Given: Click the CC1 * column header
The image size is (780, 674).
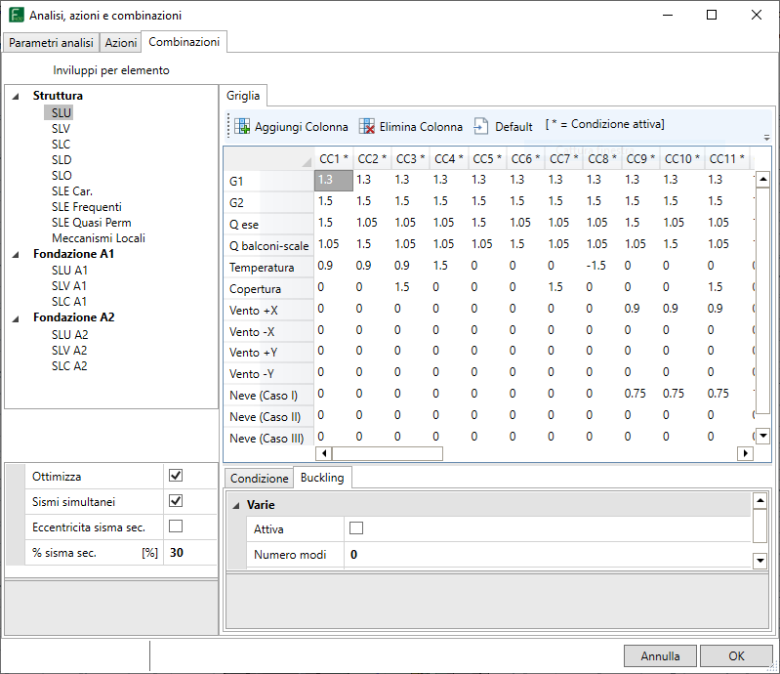Looking at the screenshot, I should (334, 159).
